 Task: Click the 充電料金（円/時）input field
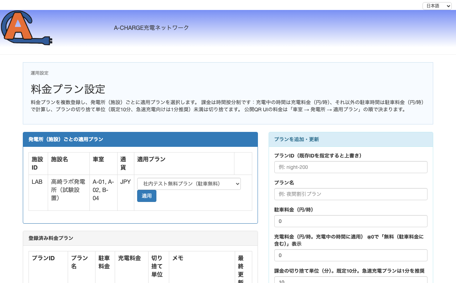click(351, 255)
